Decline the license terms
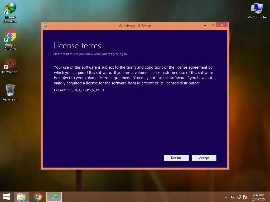270x202 pixels. (176, 158)
